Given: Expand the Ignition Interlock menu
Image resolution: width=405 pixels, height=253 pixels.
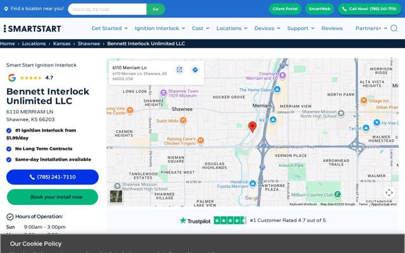Looking at the screenshot, I should point(159,28).
